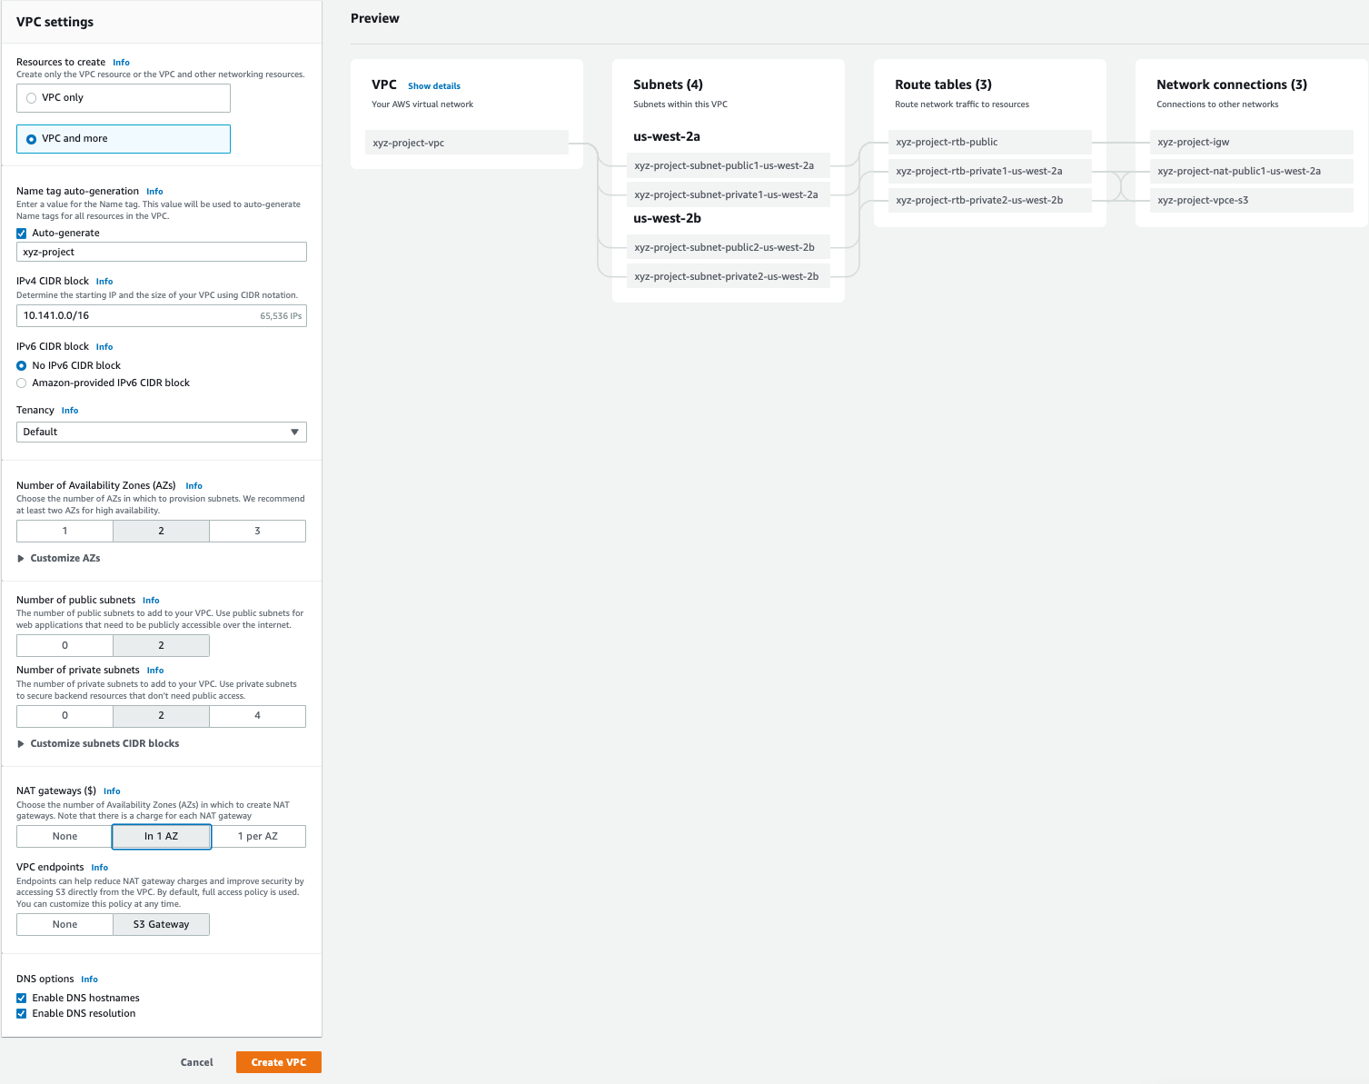The image size is (1369, 1084).
Task: Set public subnets count to 0
Action: pos(64,645)
